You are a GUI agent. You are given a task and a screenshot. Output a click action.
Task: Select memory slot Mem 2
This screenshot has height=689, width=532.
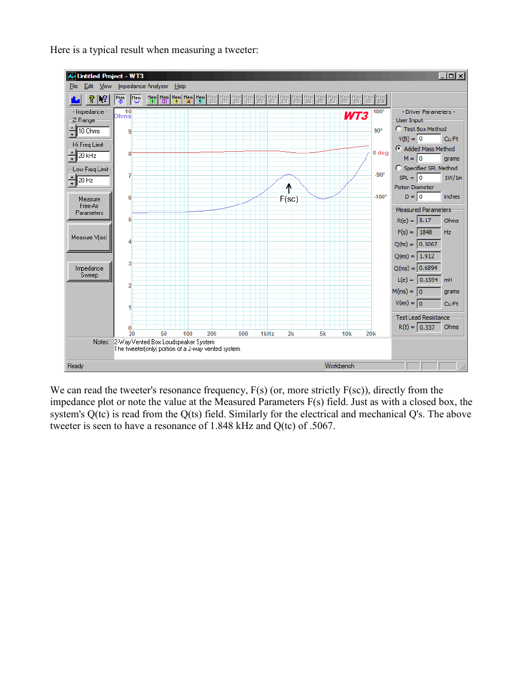[x=165, y=99]
